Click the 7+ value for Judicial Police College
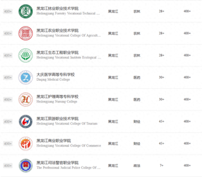 (162, 165)
